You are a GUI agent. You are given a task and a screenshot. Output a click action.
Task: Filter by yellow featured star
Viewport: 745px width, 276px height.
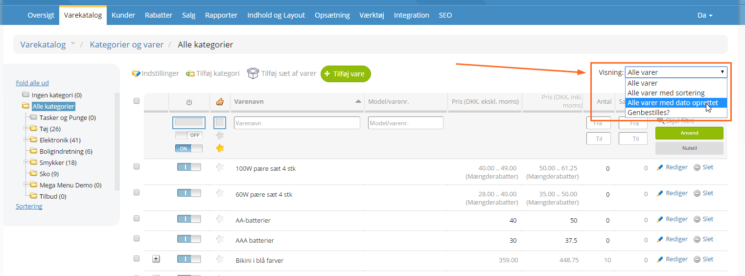click(220, 148)
